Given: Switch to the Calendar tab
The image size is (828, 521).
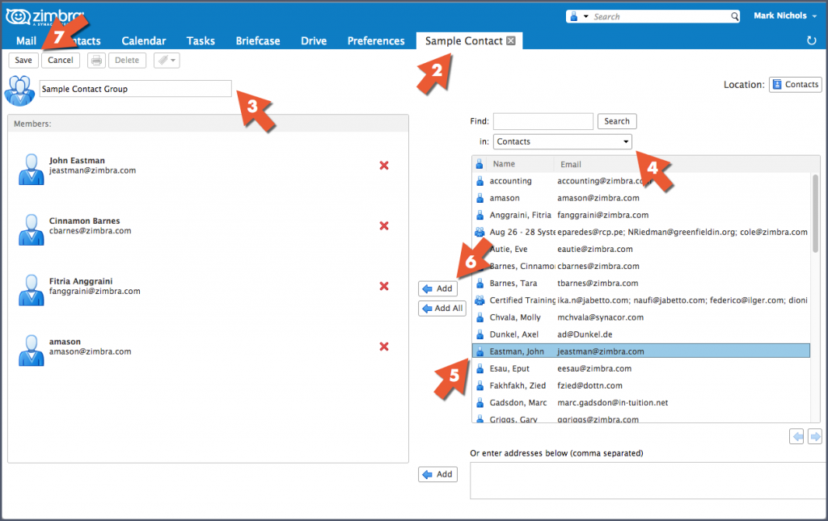Looking at the screenshot, I should [143, 40].
